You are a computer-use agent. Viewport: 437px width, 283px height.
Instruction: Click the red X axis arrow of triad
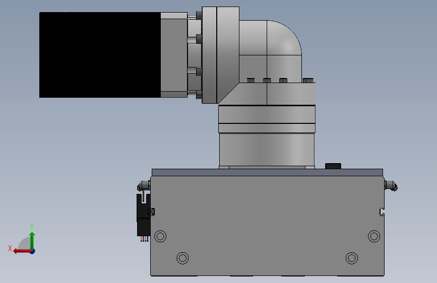coord(22,251)
